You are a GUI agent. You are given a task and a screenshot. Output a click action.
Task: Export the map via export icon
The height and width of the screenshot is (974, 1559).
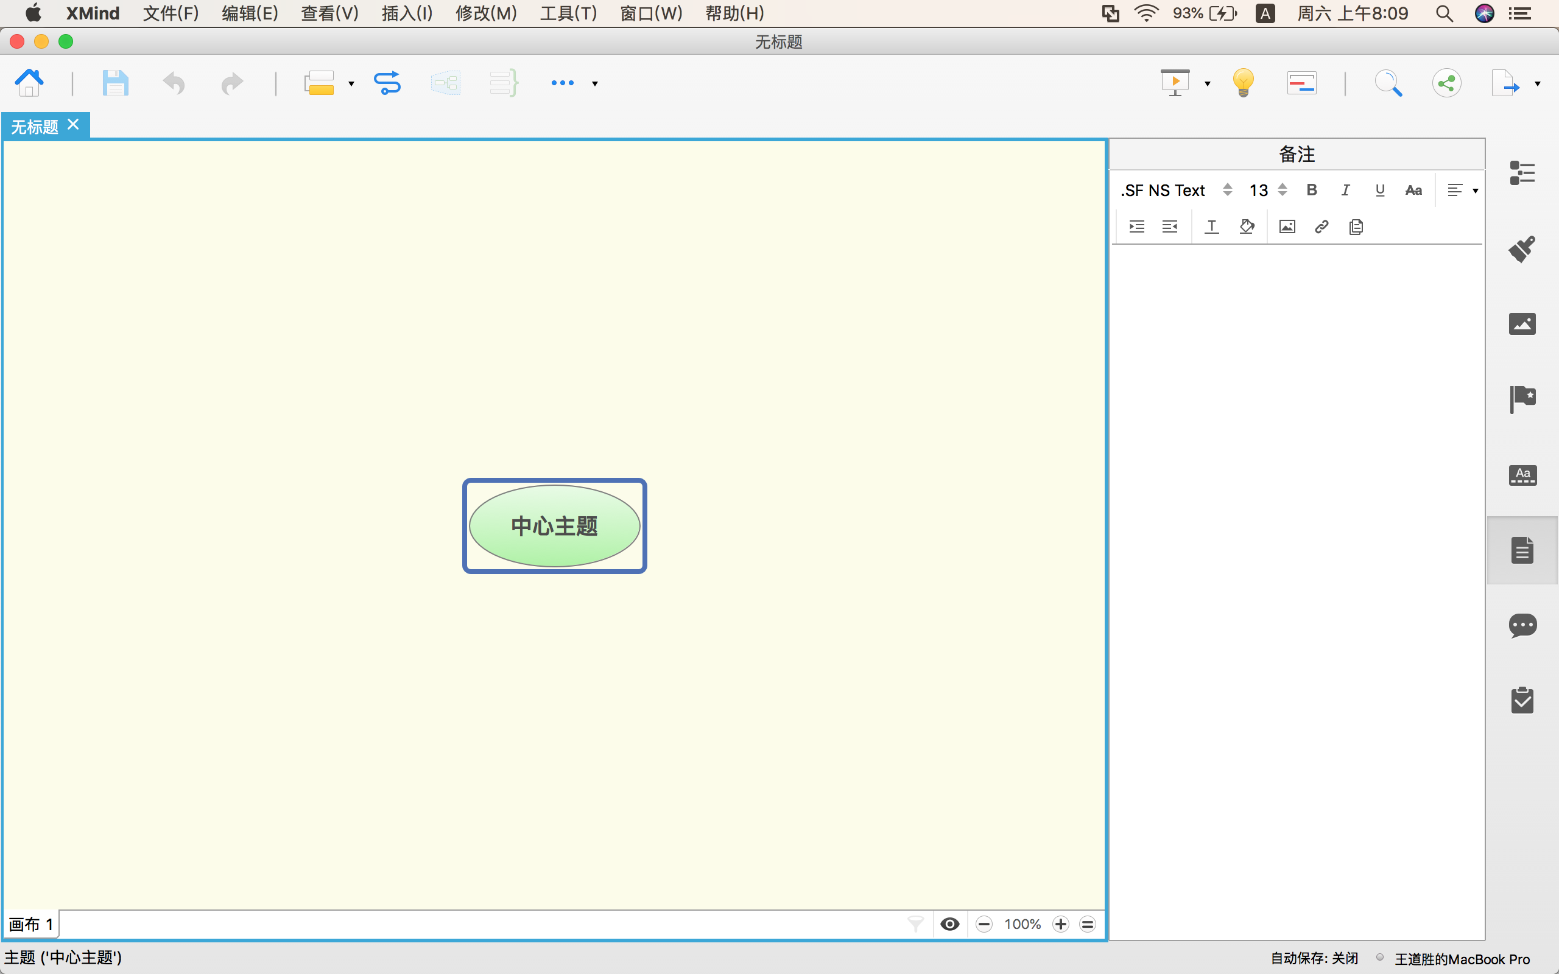(1505, 83)
